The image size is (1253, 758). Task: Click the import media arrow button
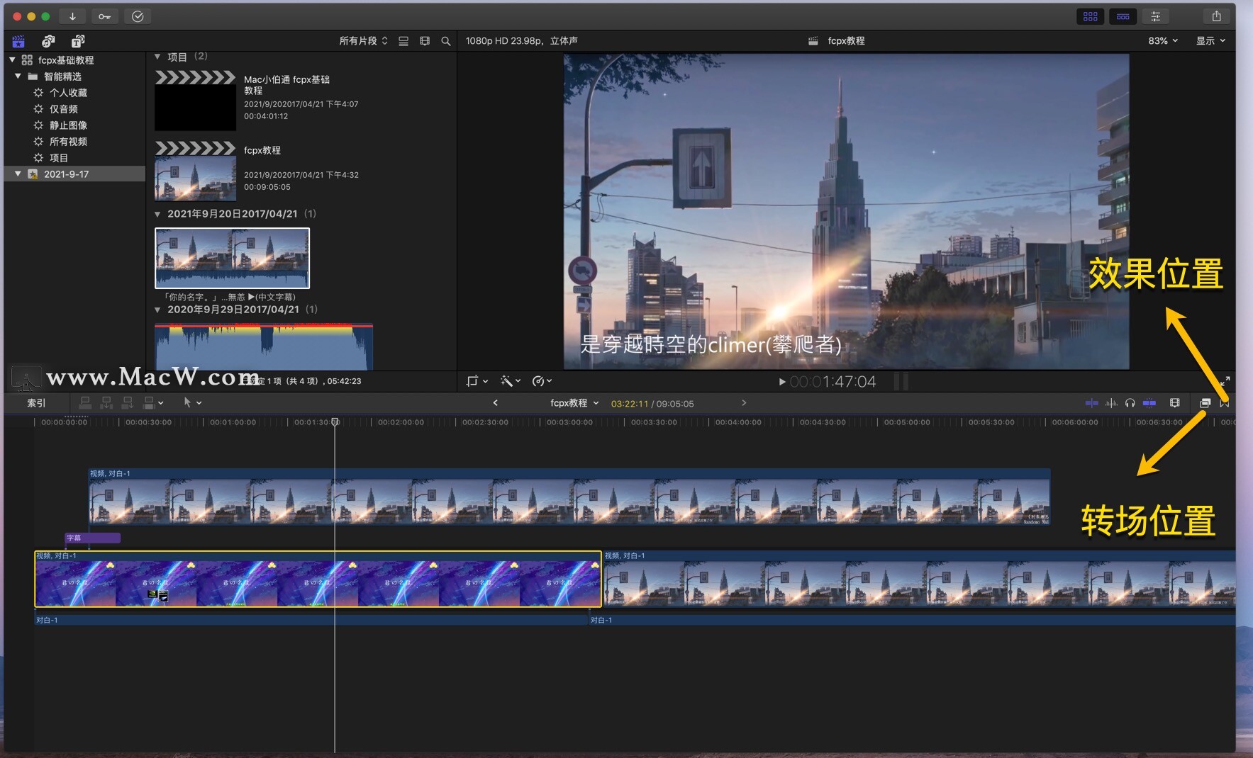(x=72, y=16)
